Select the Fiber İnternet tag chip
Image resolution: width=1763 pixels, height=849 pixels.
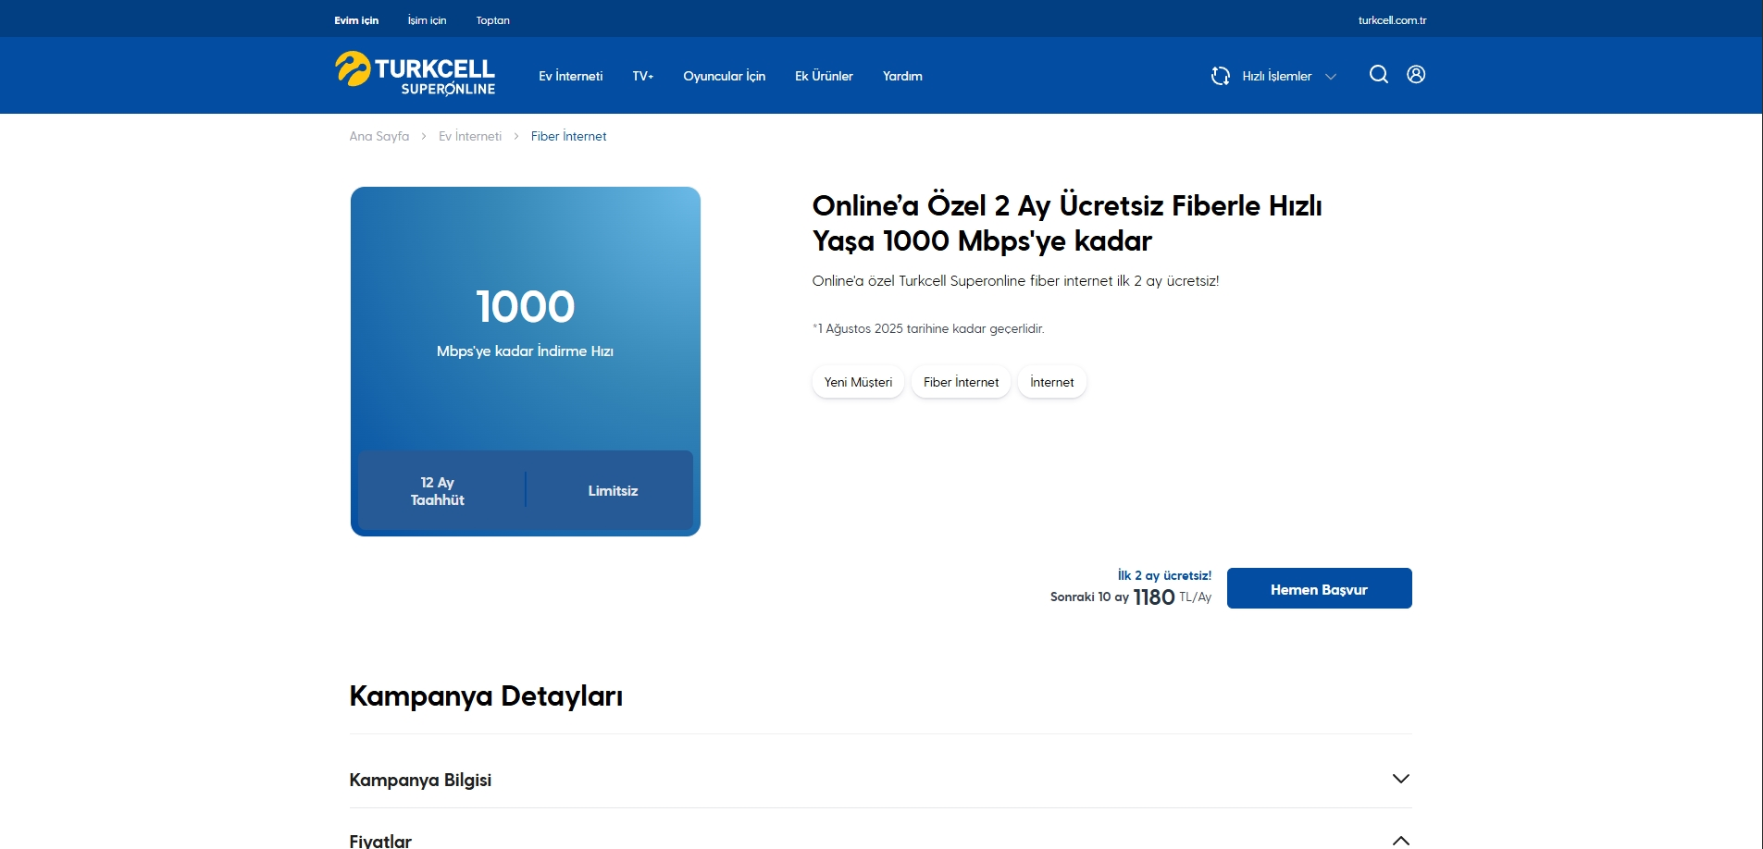961,382
